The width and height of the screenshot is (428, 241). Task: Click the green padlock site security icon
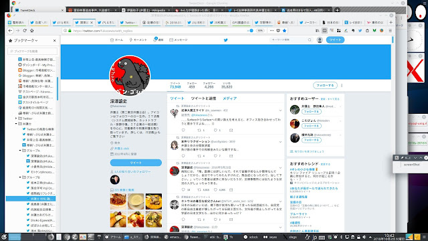[70, 31]
